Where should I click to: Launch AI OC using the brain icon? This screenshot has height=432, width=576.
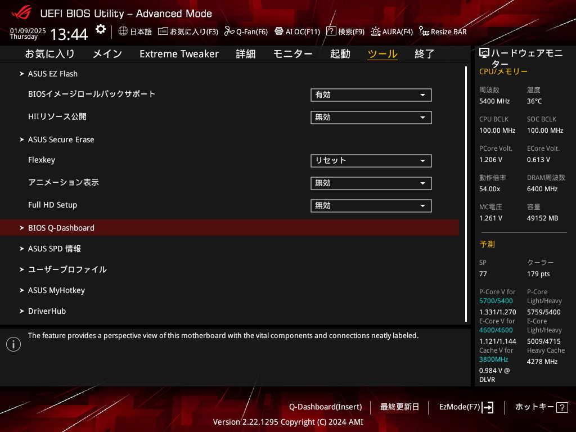(278, 31)
